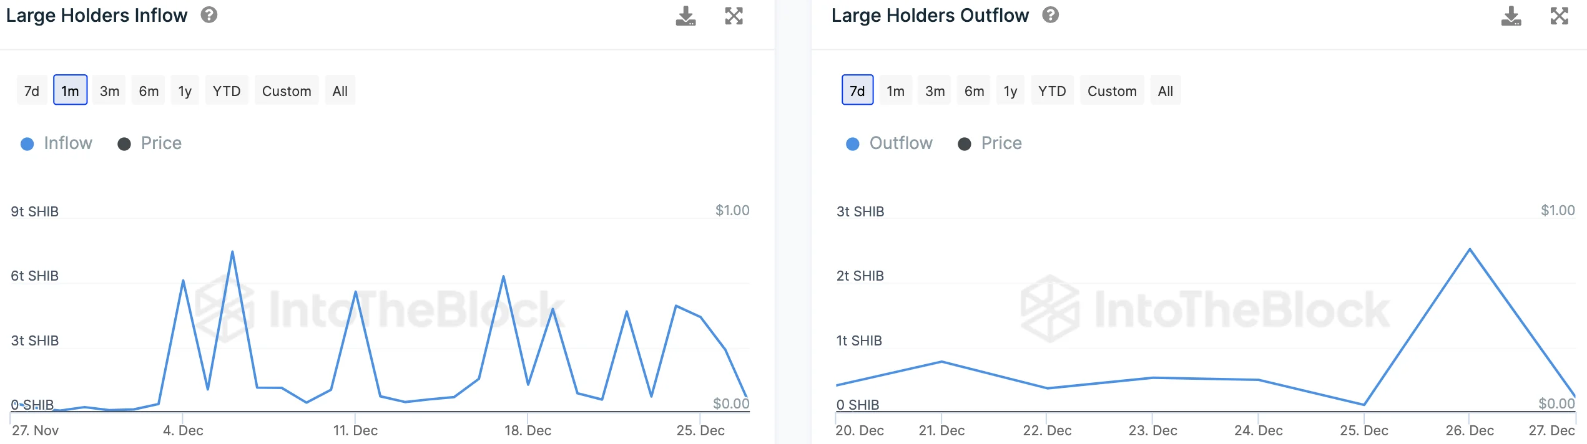Expand Outflow chart to fullscreen
This screenshot has height=444, width=1587.
pos(1559,16)
